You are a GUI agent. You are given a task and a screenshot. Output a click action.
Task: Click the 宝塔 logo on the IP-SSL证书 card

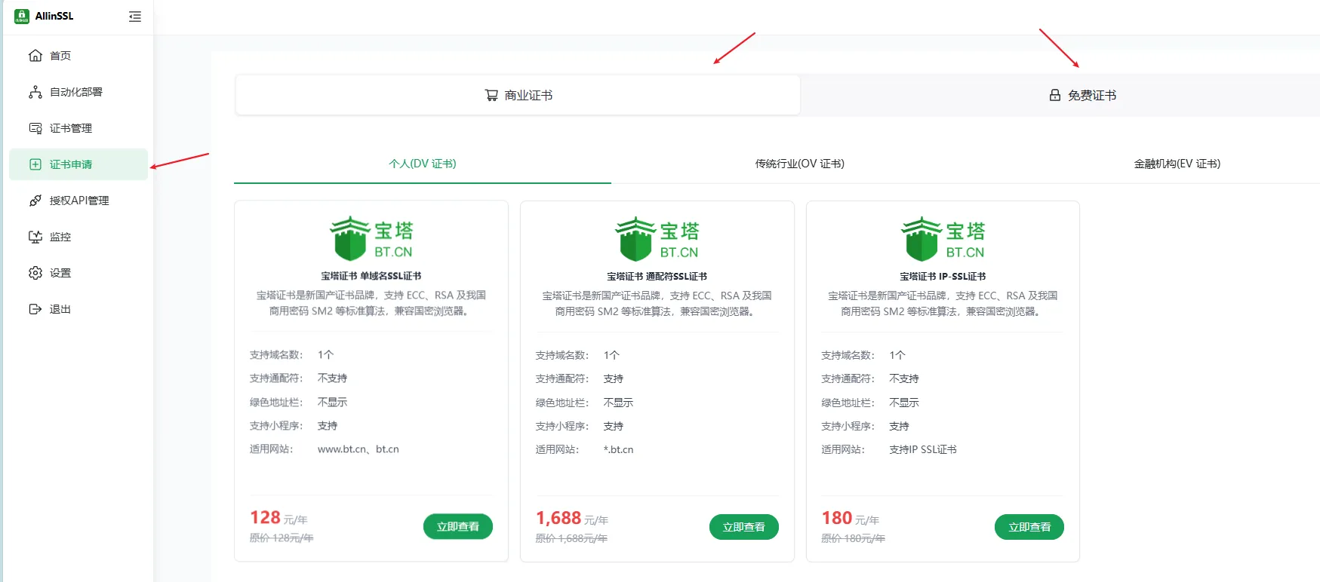943,238
